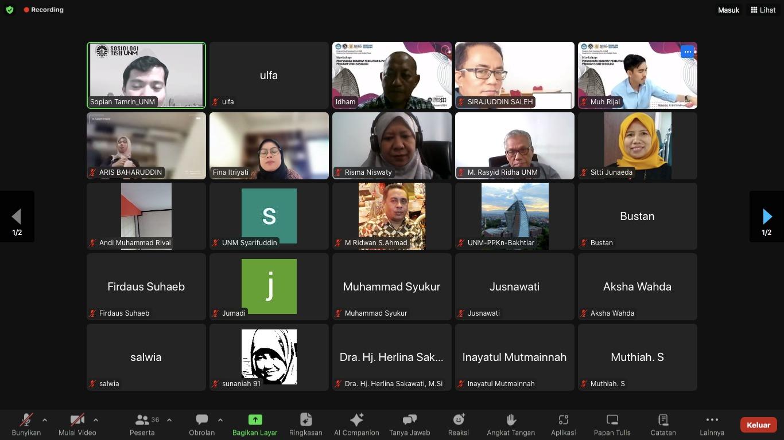Turn on camera with Mulai Video
784x440 pixels.
(x=77, y=425)
